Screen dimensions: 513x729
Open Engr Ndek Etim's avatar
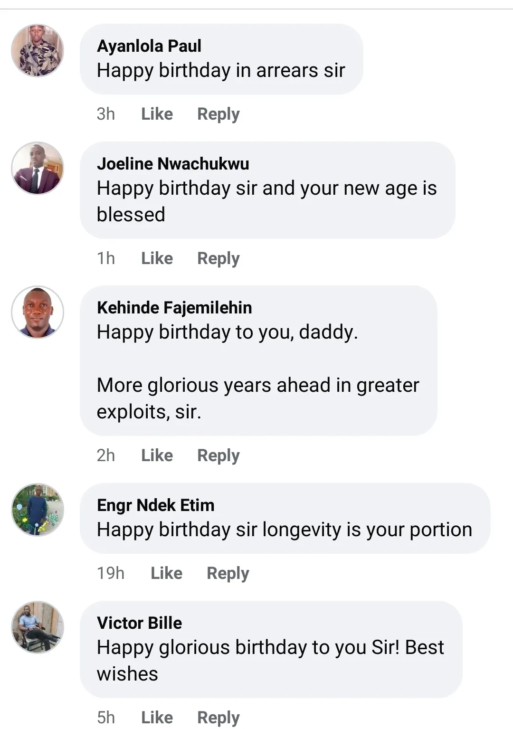coord(38,510)
